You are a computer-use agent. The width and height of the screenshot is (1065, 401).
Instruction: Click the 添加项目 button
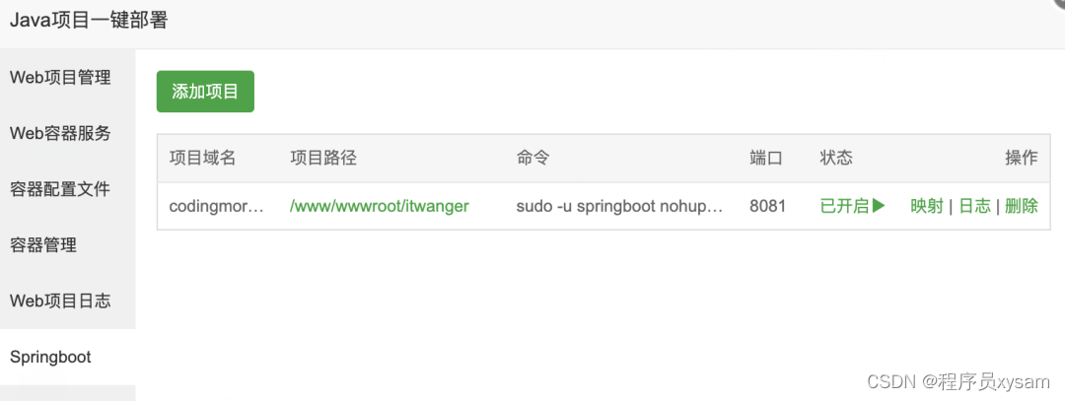click(x=205, y=92)
